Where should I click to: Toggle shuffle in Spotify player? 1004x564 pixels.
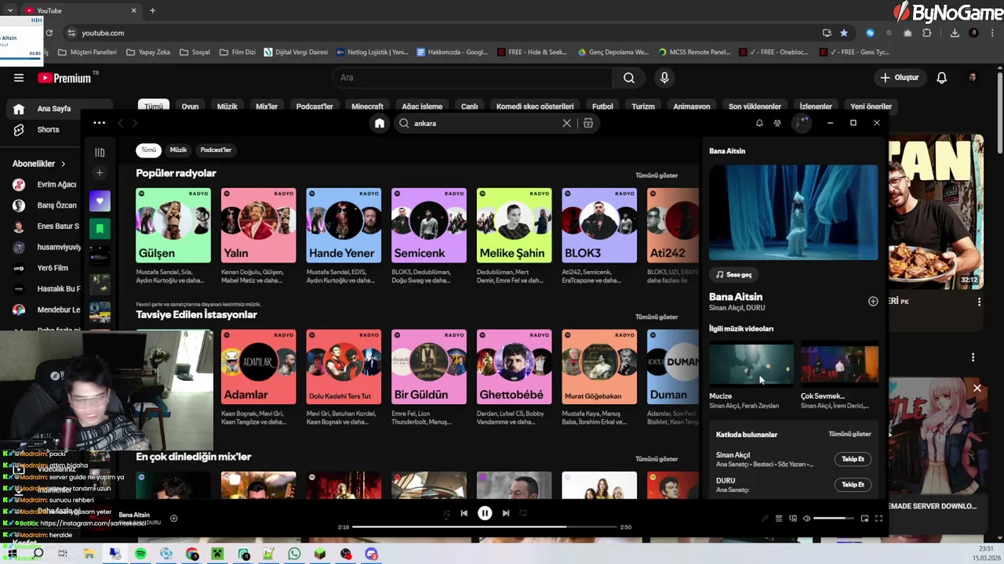point(446,514)
